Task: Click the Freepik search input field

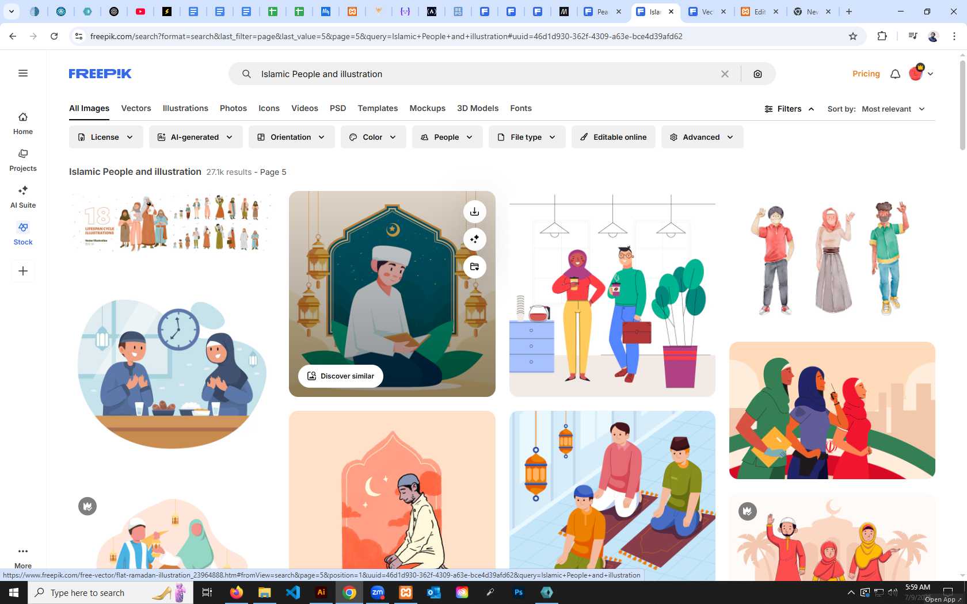Action: tap(486, 74)
